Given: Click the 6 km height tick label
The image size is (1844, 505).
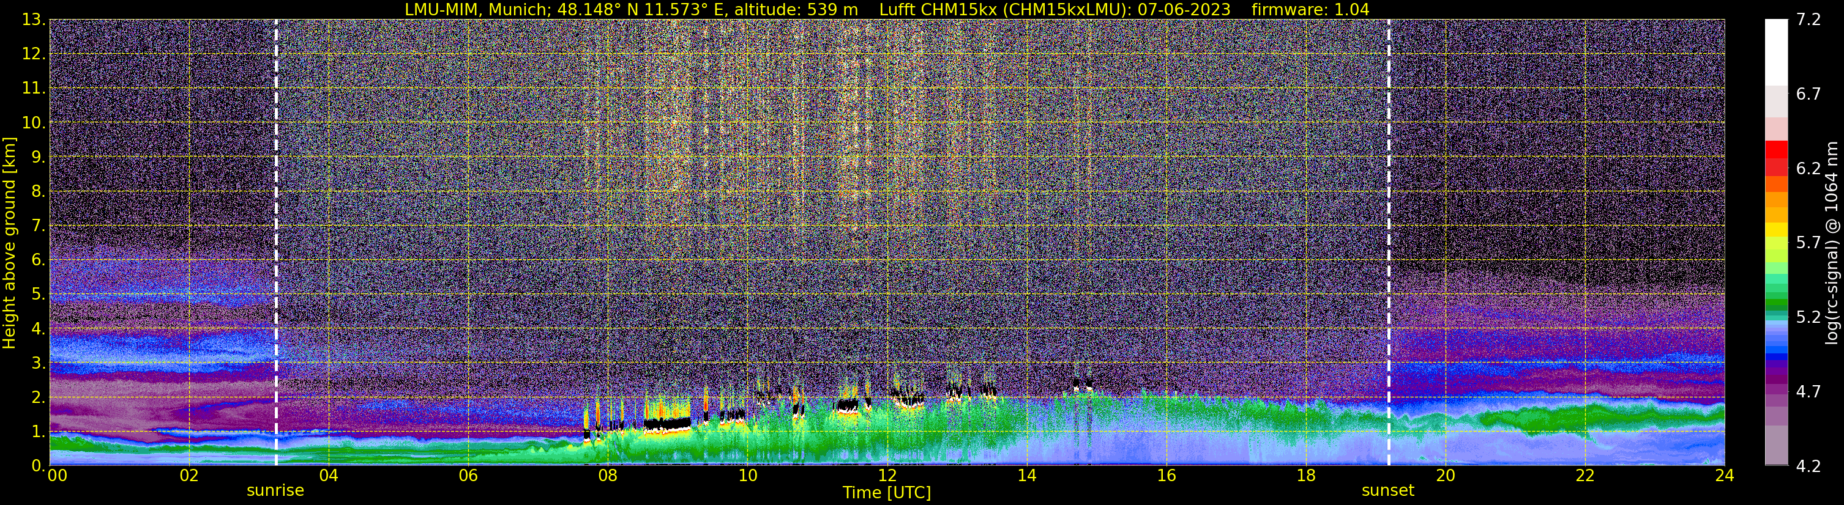Looking at the screenshot, I should pyautogui.click(x=39, y=260).
